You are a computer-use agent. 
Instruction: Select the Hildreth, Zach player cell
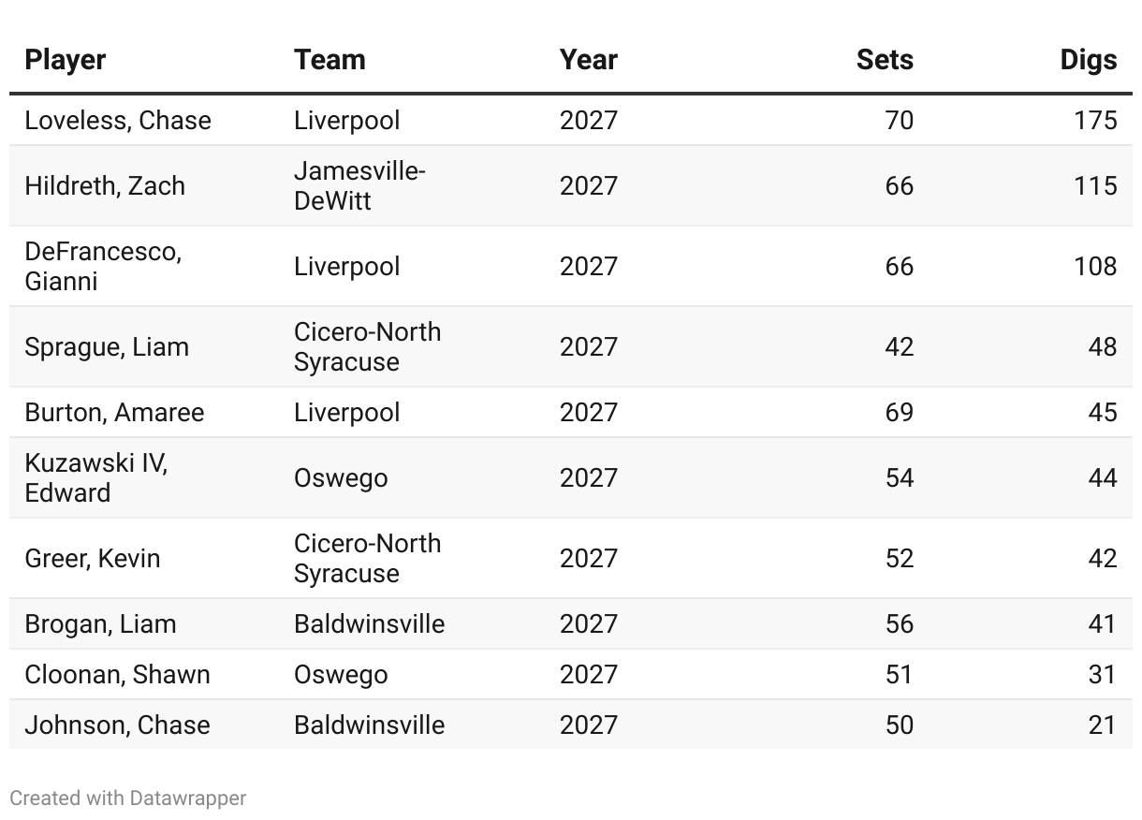pos(105,185)
